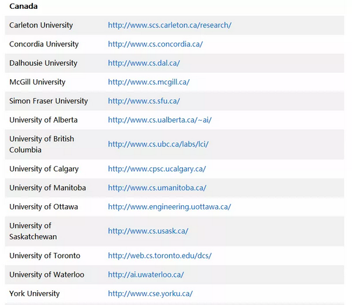Viewport: 352px width, 305px height.
Task: Visit the Dalhousie cs.dal.ca link
Action: coord(144,63)
